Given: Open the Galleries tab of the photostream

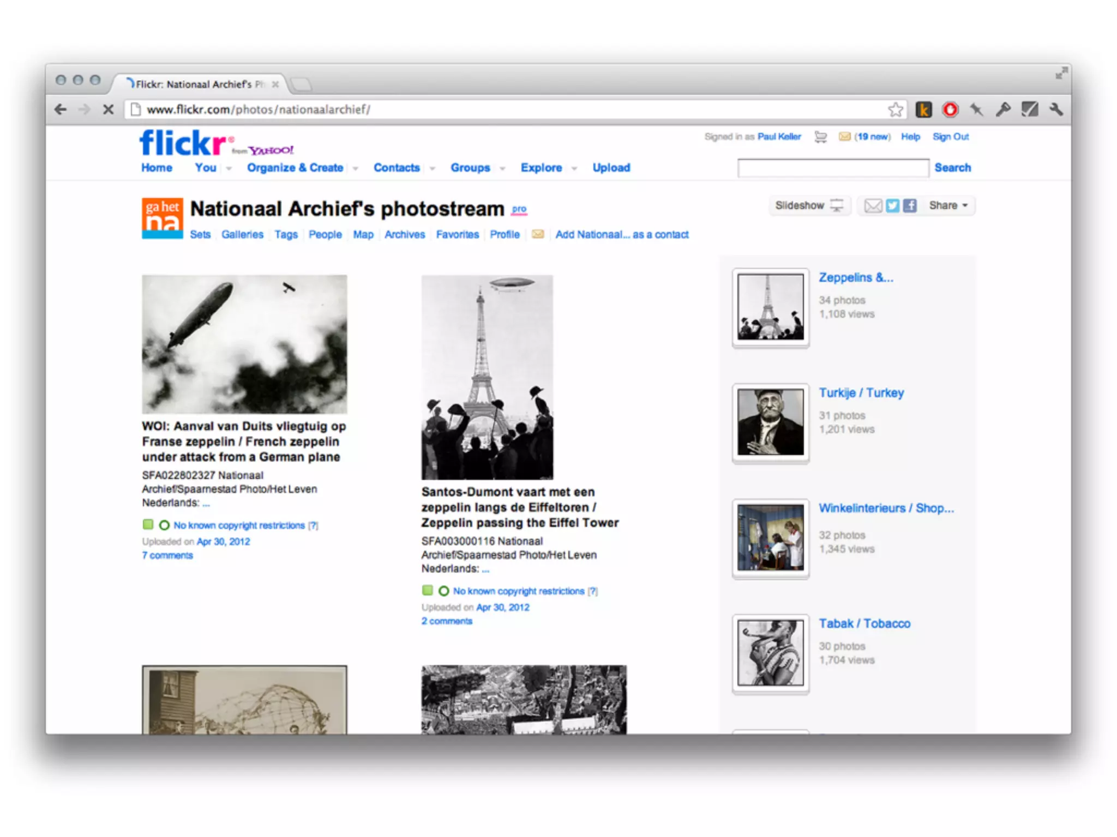Looking at the screenshot, I should pos(242,234).
